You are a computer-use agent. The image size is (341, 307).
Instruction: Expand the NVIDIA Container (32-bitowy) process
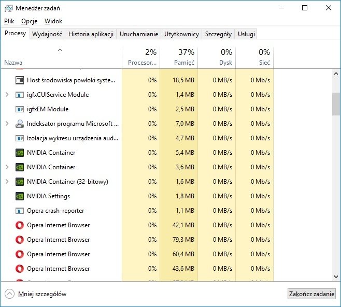7,182
